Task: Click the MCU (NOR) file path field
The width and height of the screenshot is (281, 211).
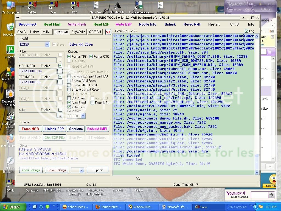Action: (x=38, y=71)
